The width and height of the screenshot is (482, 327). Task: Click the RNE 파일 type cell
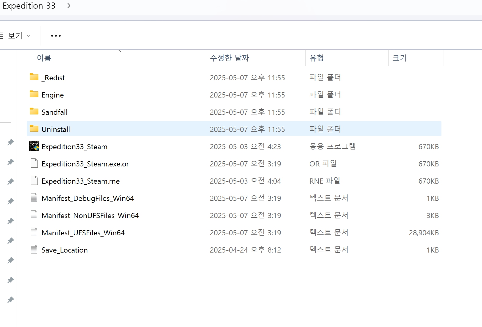[x=325, y=181]
